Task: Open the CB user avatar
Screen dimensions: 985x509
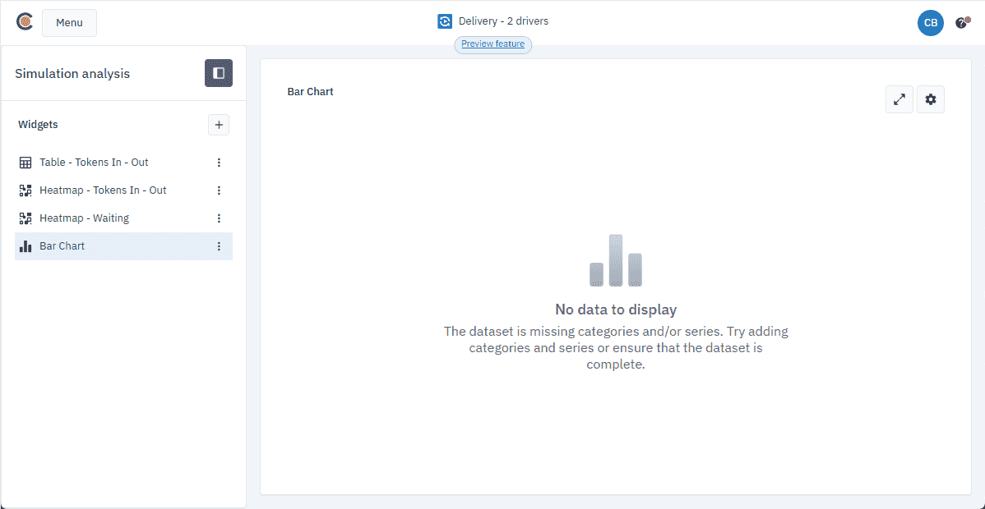Action: (931, 23)
